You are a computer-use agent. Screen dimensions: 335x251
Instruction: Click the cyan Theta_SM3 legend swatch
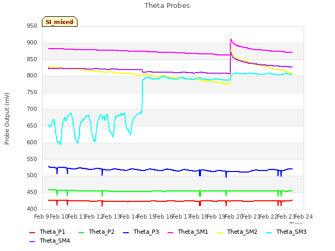[x=269, y=232]
